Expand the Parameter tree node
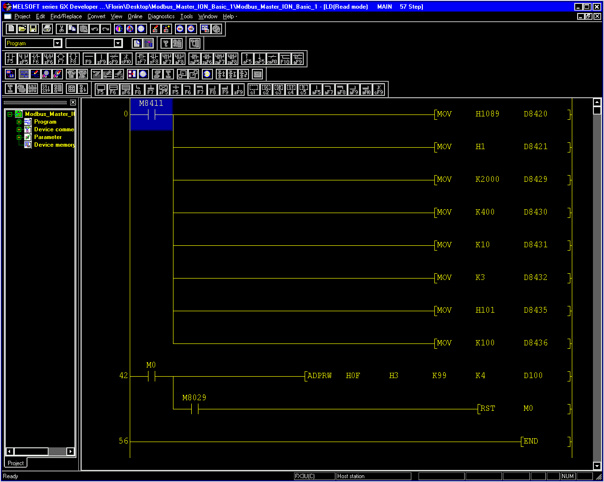The image size is (604, 482). pyautogui.click(x=19, y=137)
